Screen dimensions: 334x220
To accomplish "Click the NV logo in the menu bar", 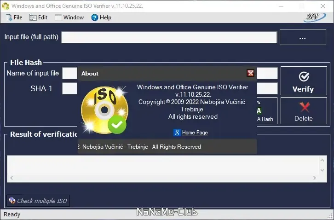I will pos(315,17).
